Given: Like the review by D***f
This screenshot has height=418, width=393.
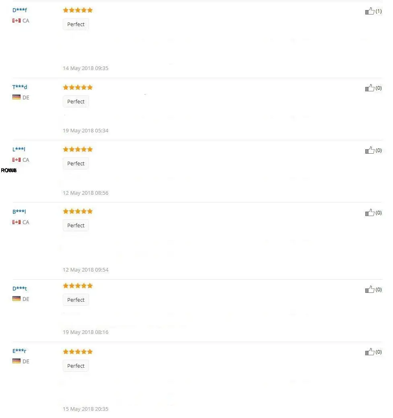Looking at the screenshot, I should 370,11.
